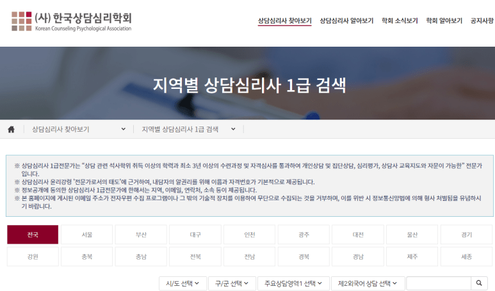Image resolution: width=495 pixels, height=291 pixels.
Task: Filter by the 경기 region
Action: pos(466,235)
